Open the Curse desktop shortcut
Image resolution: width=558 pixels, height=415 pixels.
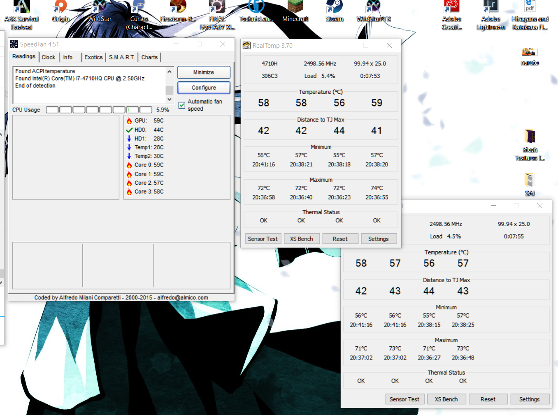139,15
